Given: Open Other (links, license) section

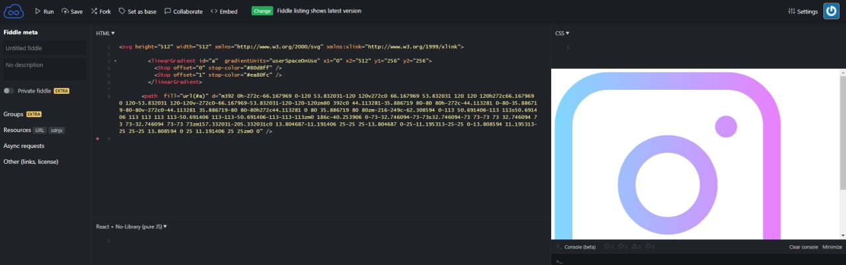Looking at the screenshot, I should coord(30,162).
